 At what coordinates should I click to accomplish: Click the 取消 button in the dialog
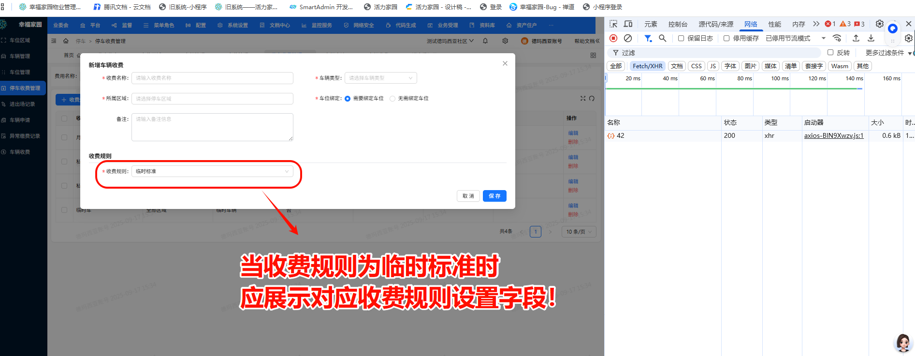[468, 196]
